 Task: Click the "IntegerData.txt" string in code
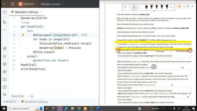65,35
